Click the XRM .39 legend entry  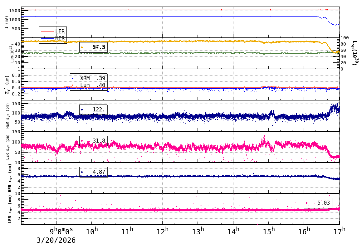click(89, 78)
